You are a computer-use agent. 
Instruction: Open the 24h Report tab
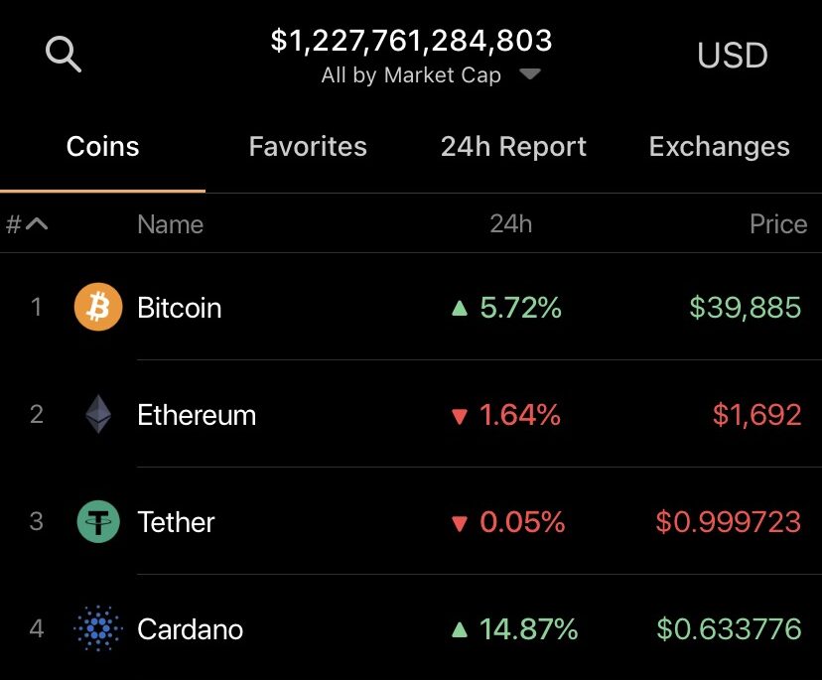click(513, 147)
